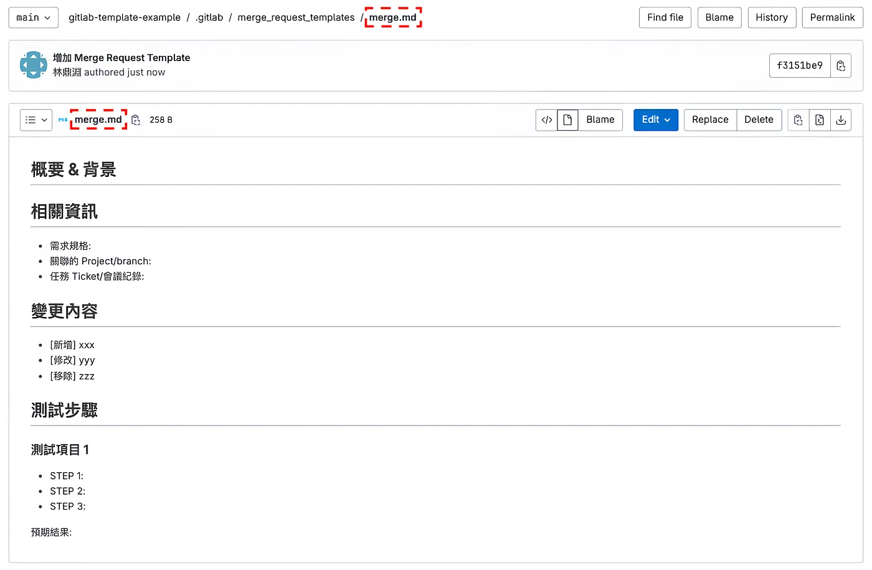Click the 相關資訊 heading
872x570 pixels.
pos(64,212)
